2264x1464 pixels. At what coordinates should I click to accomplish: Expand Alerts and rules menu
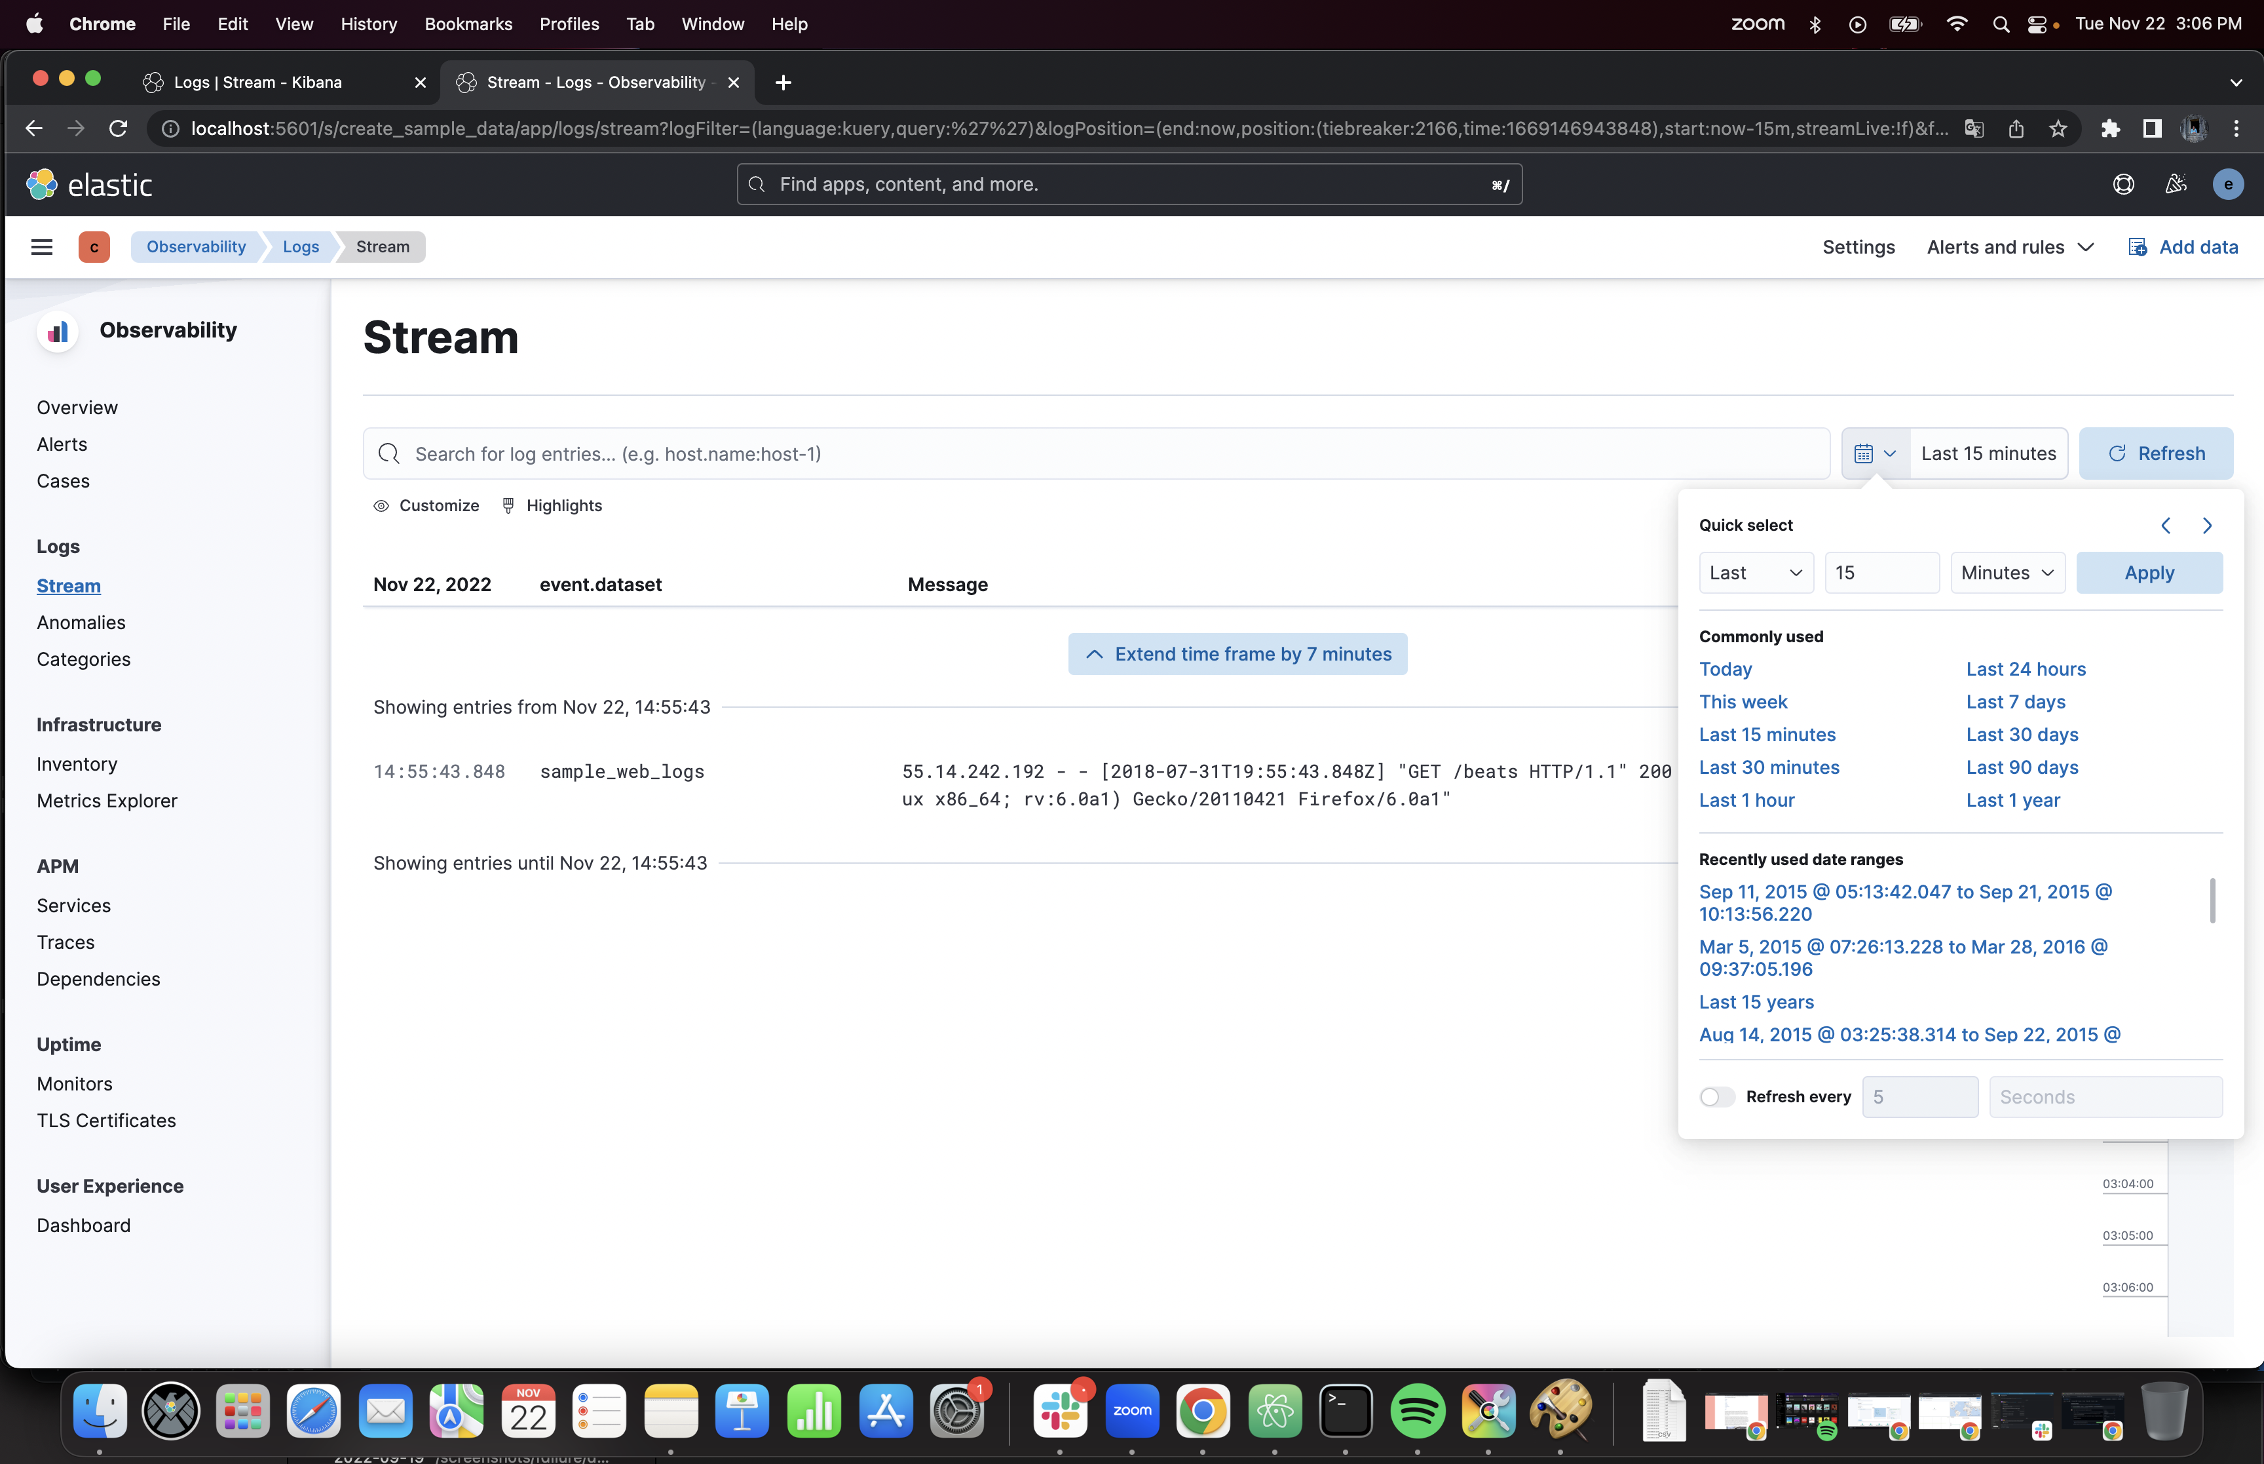click(2009, 247)
